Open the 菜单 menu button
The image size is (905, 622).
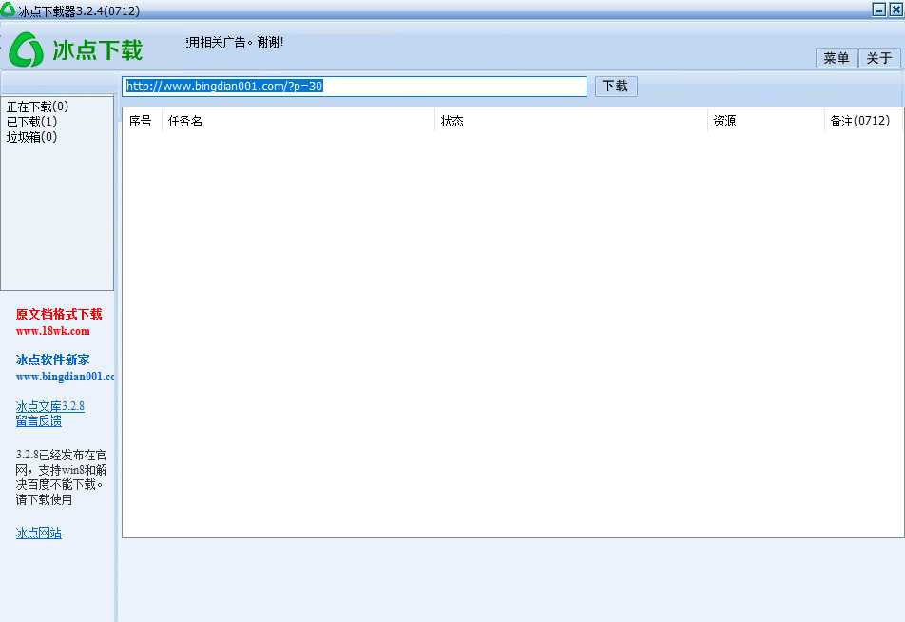[x=837, y=58]
